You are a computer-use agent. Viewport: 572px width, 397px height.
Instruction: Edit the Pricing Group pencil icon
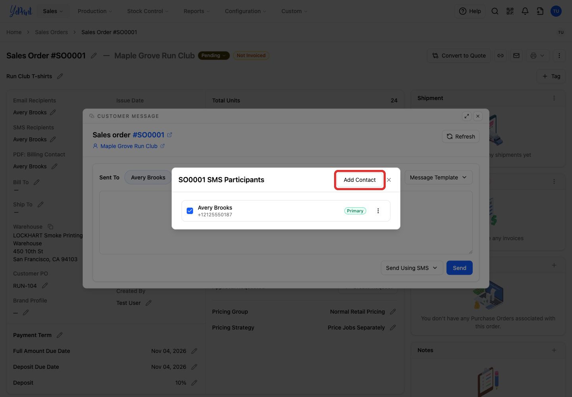tap(393, 312)
